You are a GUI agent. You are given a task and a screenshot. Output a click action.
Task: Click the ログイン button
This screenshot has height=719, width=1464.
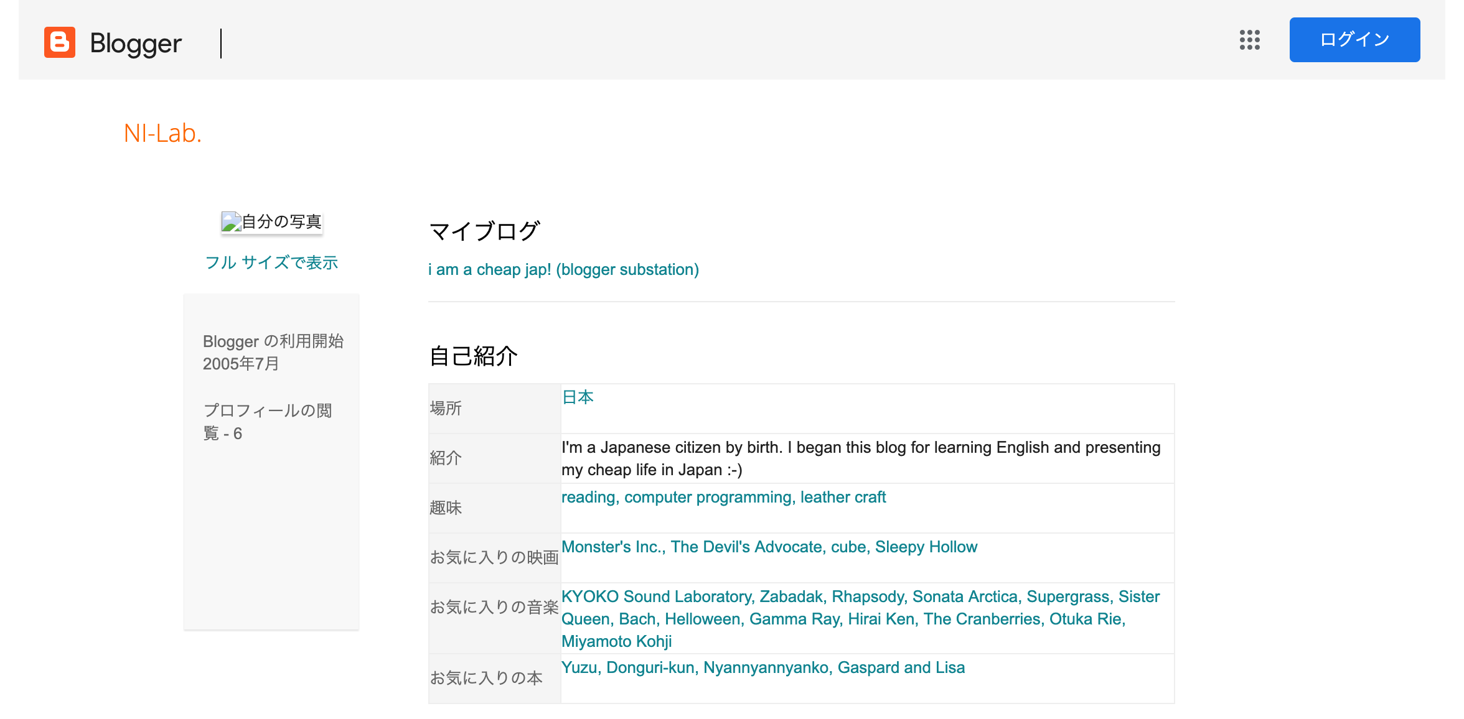(x=1354, y=40)
